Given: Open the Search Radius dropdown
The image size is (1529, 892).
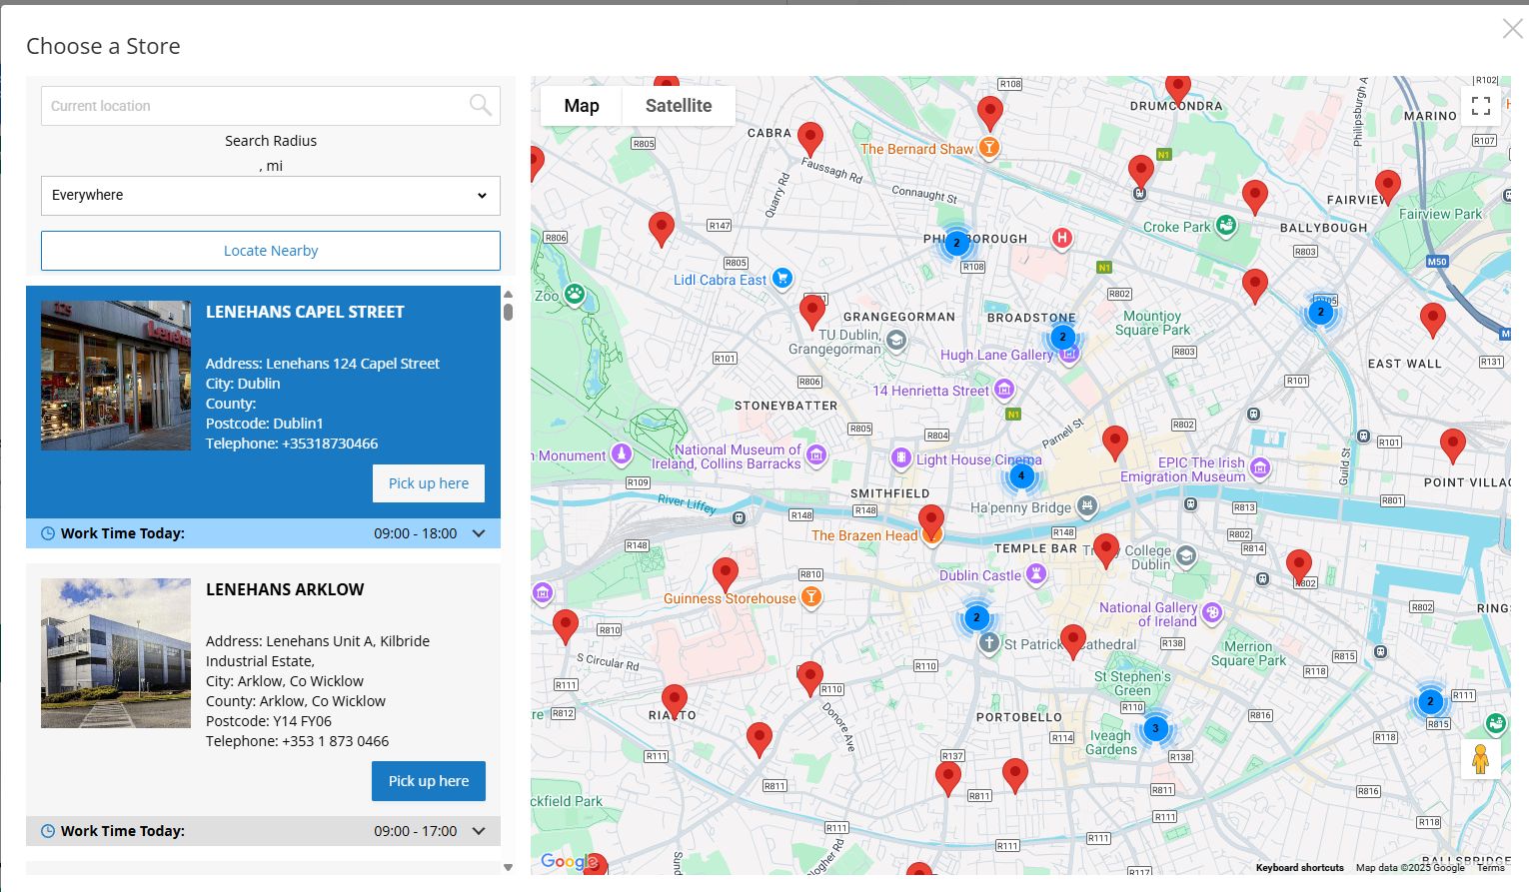Looking at the screenshot, I should point(270,196).
